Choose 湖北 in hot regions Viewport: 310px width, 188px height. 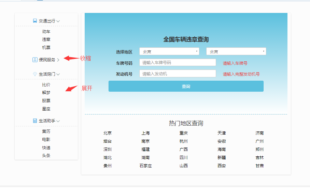coord(108,158)
